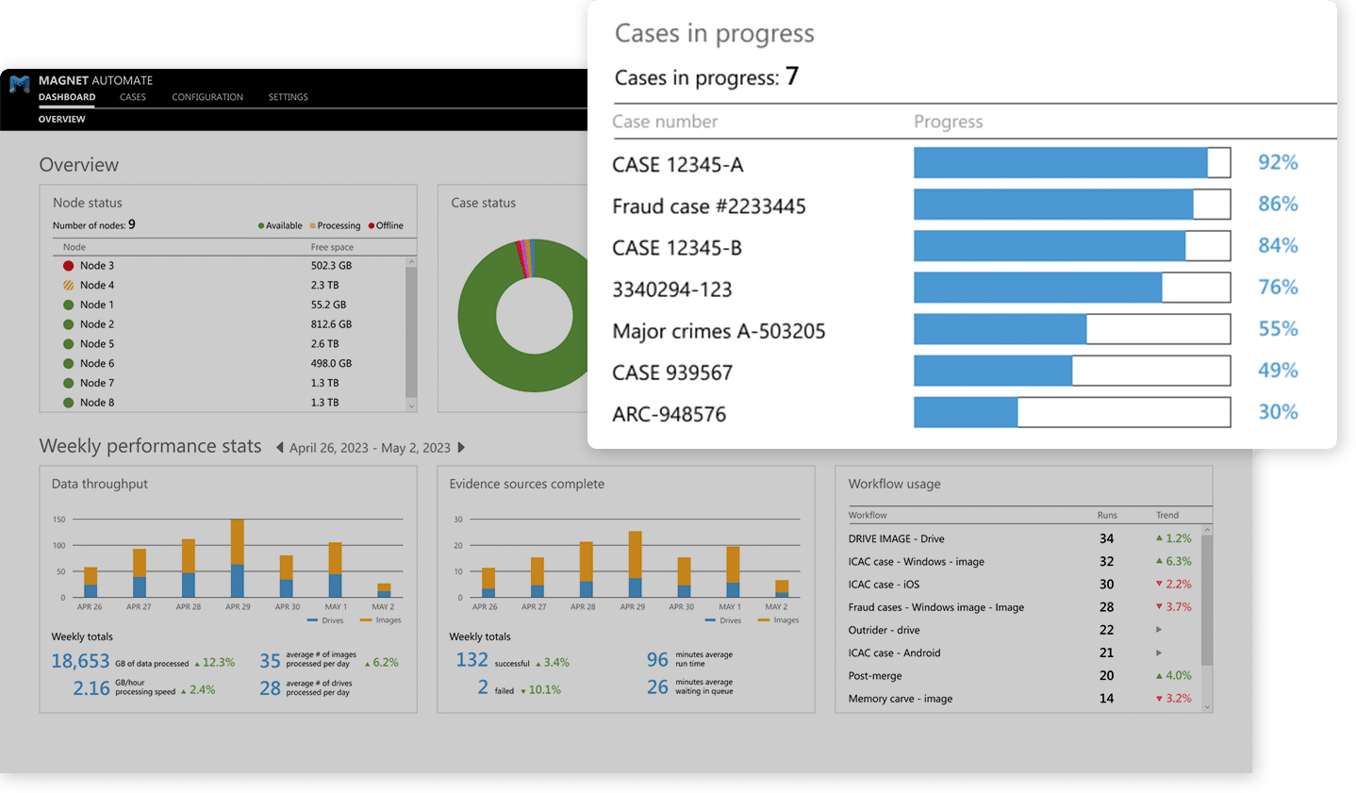Image resolution: width=1356 pixels, height=793 pixels.
Task: Click the striped processing icon for Node 4
Action: (x=68, y=286)
